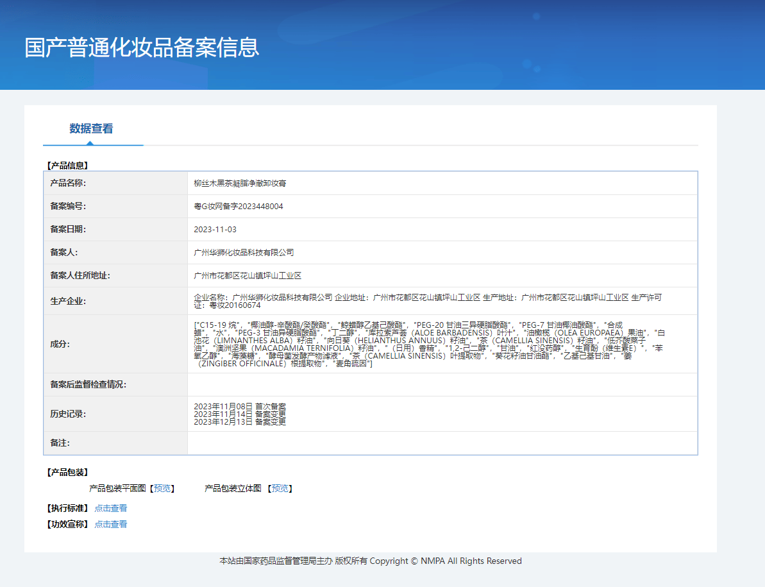Select the 【产品信息】 section heading
This screenshot has width=765, height=587.
click(x=67, y=166)
